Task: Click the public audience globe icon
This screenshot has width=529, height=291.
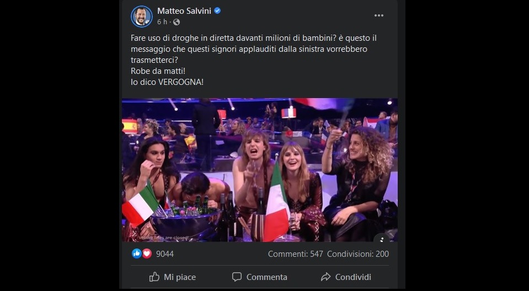Action: pos(176,22)
